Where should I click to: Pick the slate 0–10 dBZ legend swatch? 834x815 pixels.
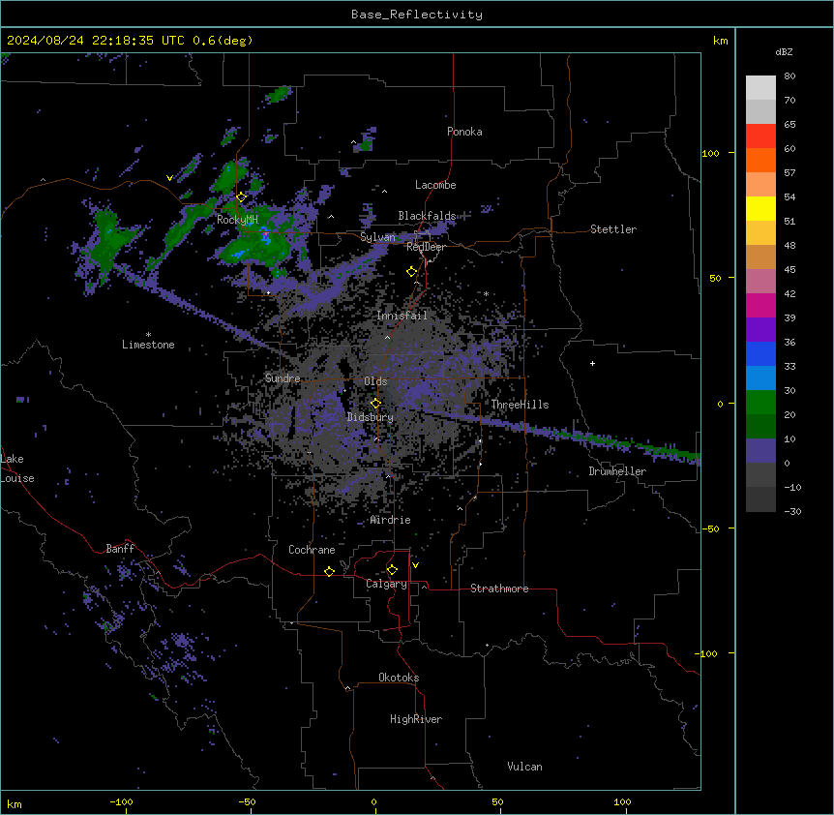click(x=760, y=451)
